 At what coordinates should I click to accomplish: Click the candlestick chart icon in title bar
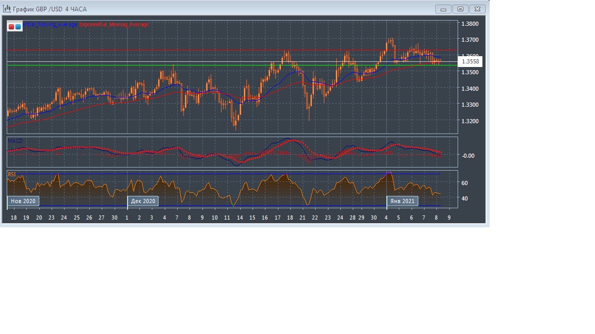pos(6,9)
